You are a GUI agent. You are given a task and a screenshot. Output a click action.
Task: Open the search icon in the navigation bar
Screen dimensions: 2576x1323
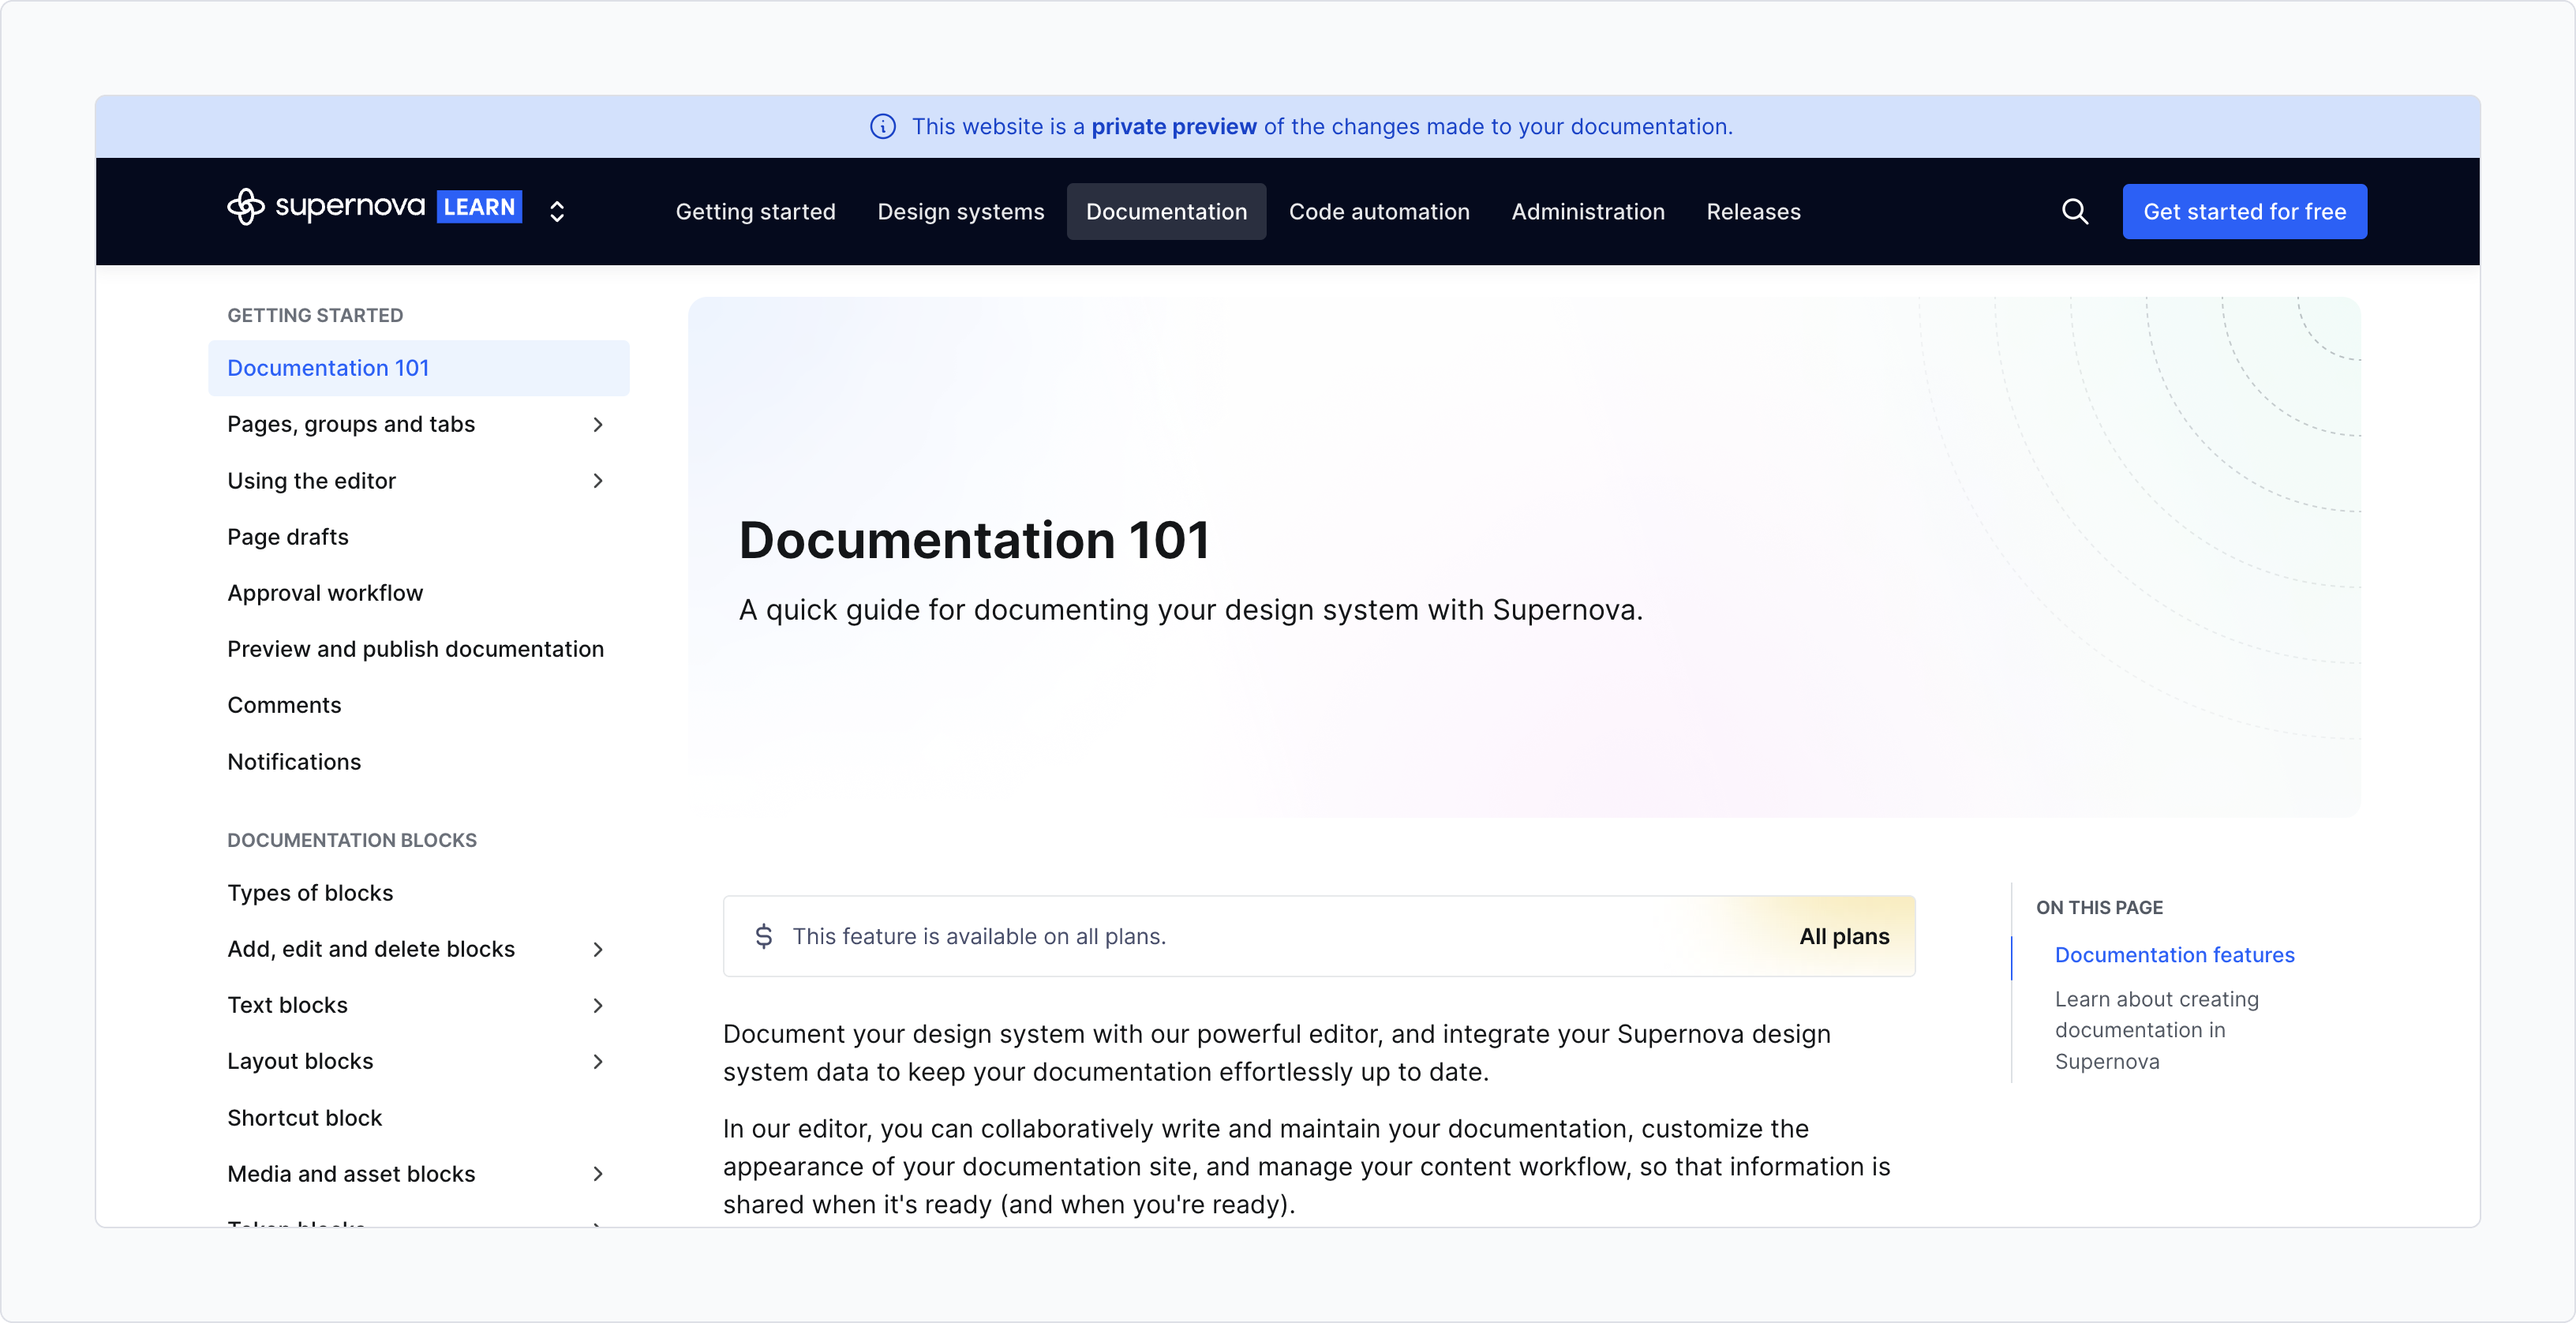click(2075, 211)
